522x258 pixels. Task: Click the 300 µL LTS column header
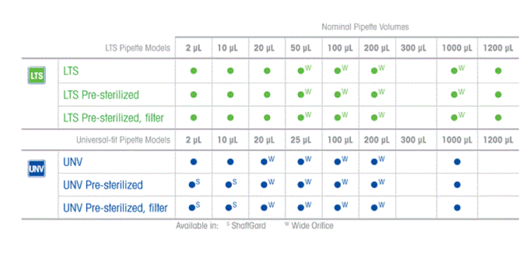pos(413,48)
